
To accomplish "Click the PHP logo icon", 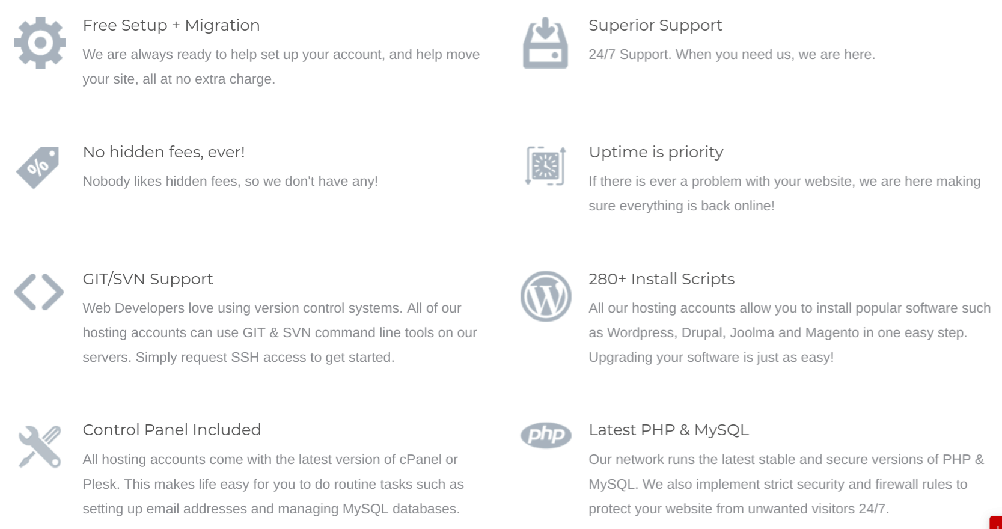I will 546,435.
